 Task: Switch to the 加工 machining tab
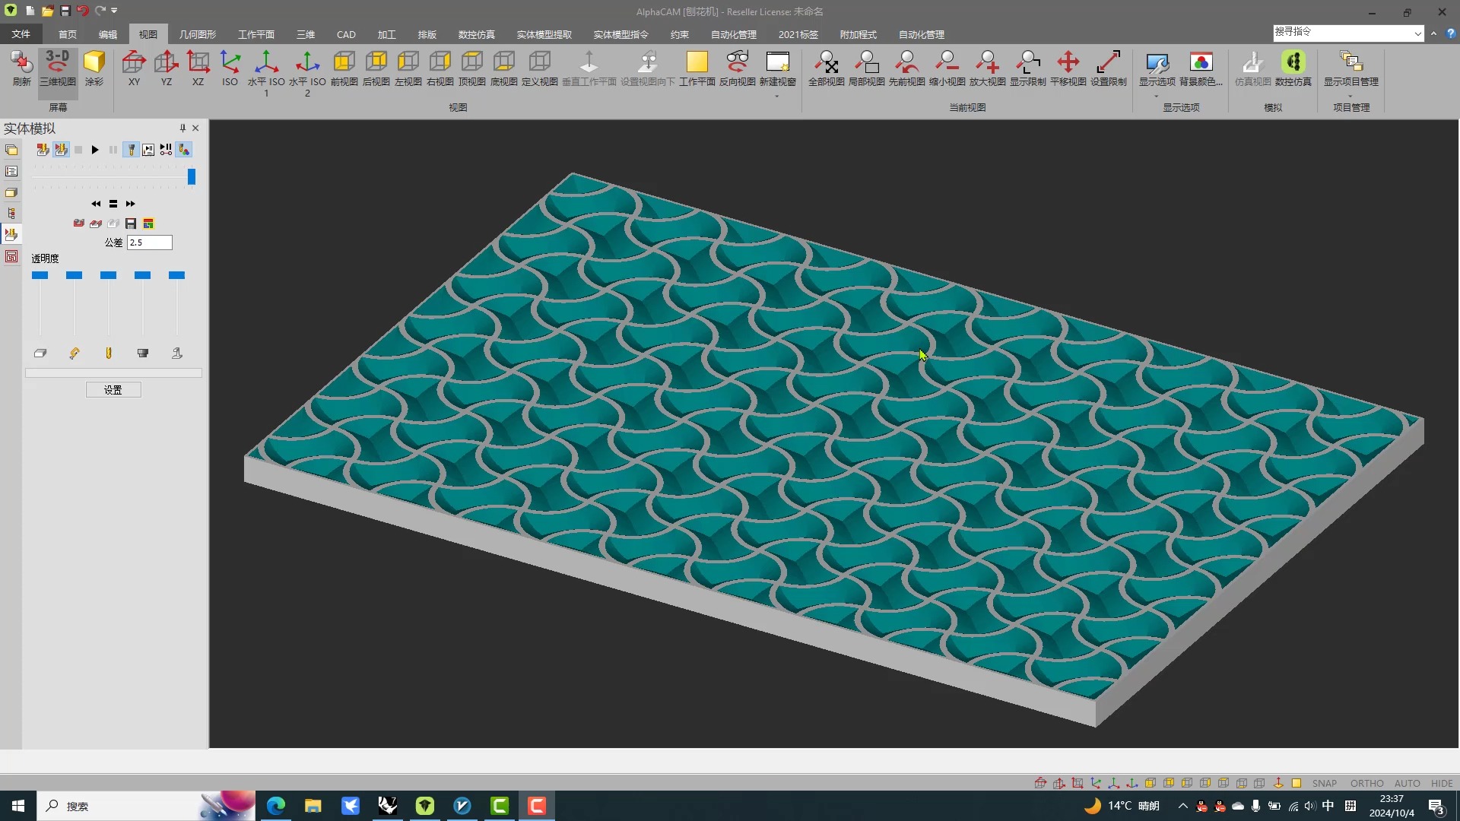coord(386,34)
